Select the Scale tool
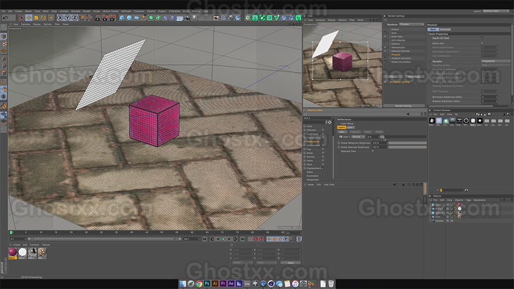This screenshot has height=289, width=514. coord(36,18)
